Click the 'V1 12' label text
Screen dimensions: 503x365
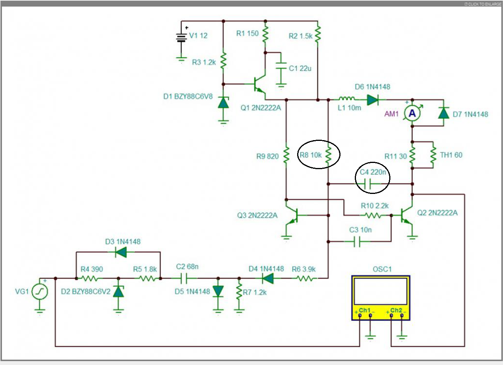pos(198,36)
